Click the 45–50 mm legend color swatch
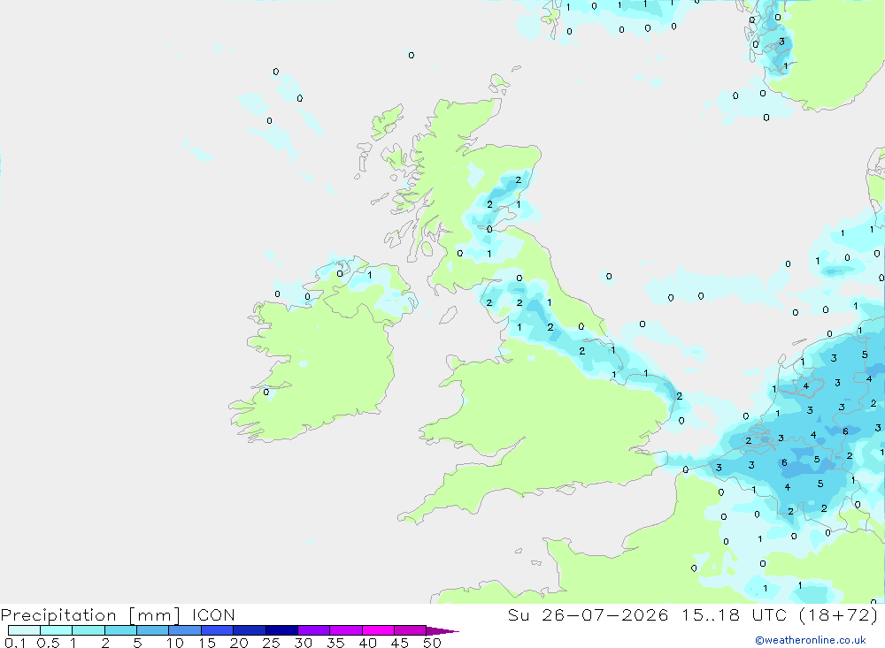The image size is (885, 648). (411, 630)
